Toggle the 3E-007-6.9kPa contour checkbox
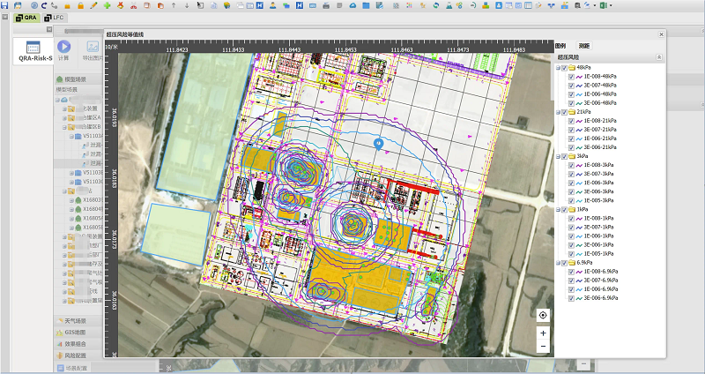The width and height of the screenshot is (705, 374). (x=571, y=280)
